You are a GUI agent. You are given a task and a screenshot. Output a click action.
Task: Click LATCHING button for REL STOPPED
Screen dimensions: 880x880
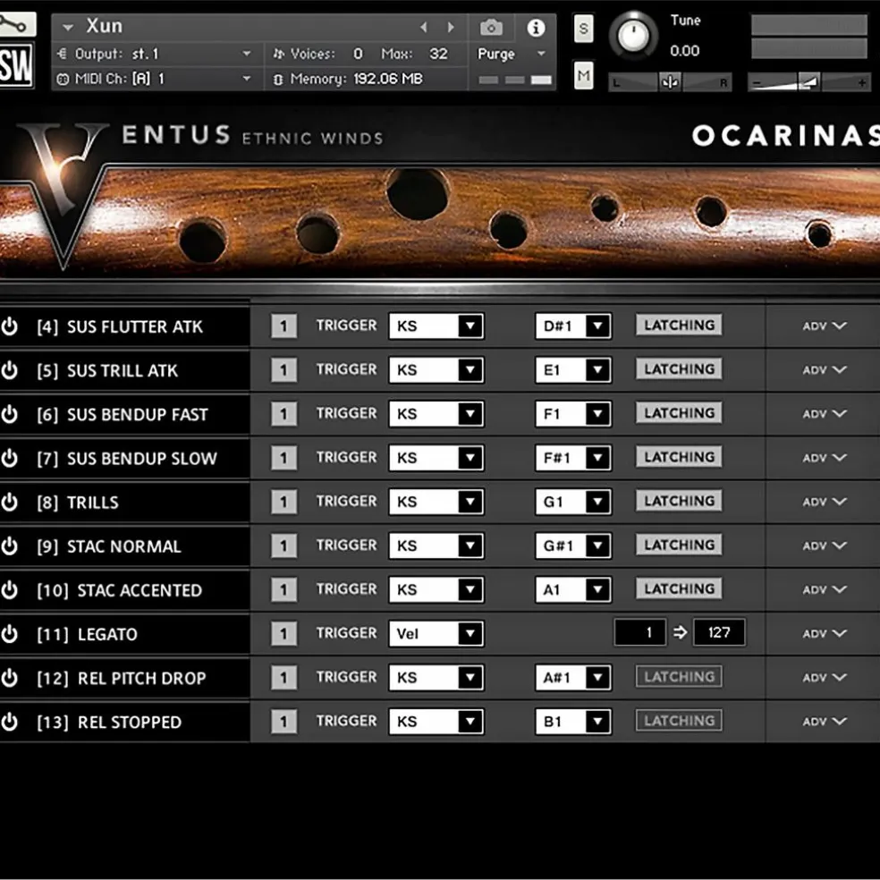pos(679,721)
